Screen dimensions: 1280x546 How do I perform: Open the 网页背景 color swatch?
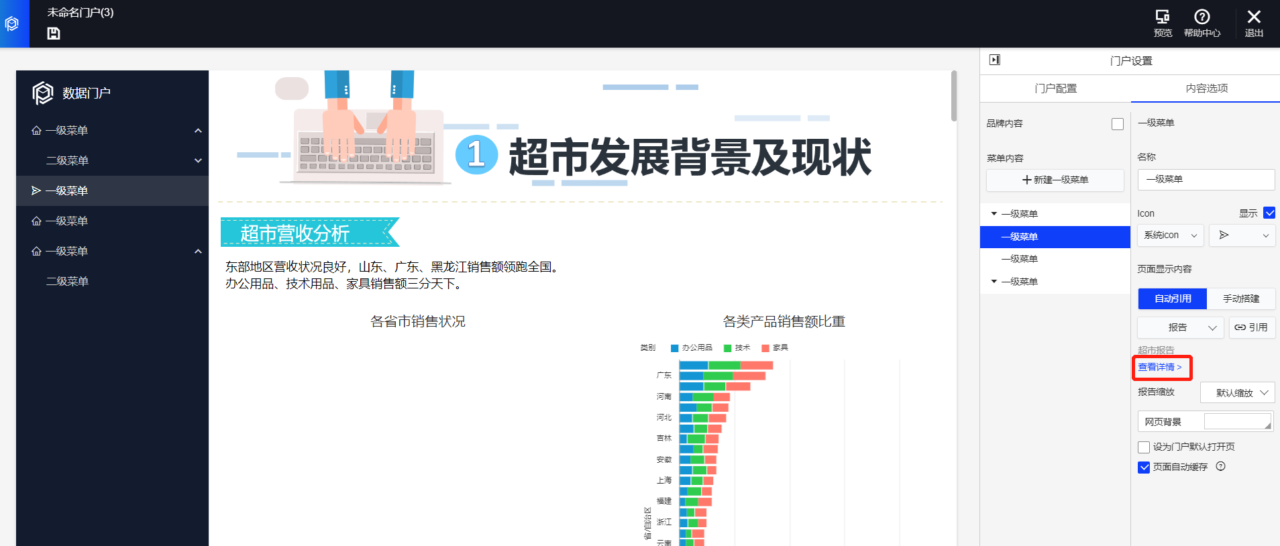point(1238,421)
